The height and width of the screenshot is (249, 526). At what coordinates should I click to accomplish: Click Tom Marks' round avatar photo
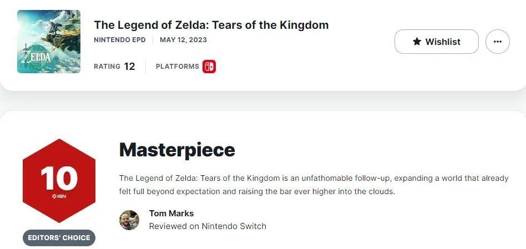129,220
